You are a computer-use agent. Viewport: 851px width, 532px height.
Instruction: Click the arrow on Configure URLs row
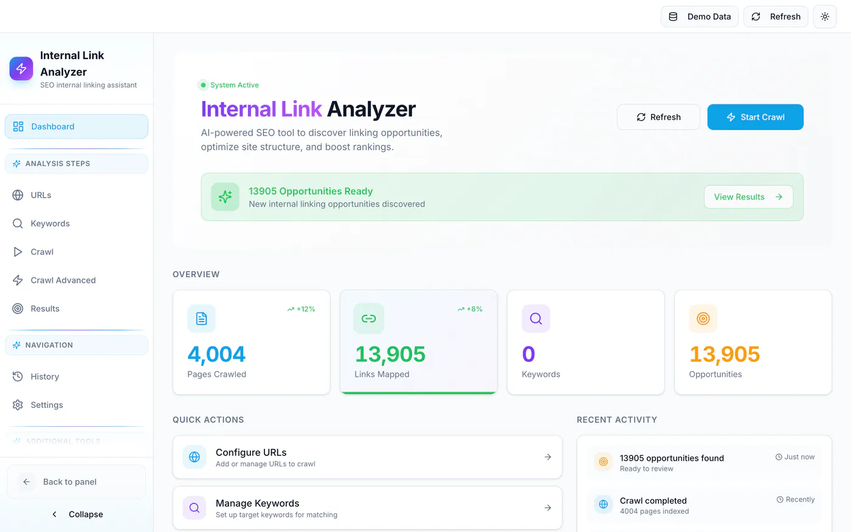pos(548,457)
